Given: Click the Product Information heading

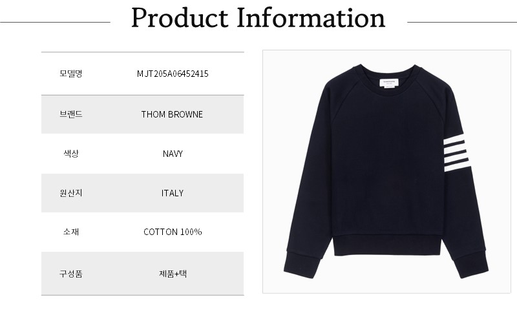Looking at the screenshot, I should (258, 19).
